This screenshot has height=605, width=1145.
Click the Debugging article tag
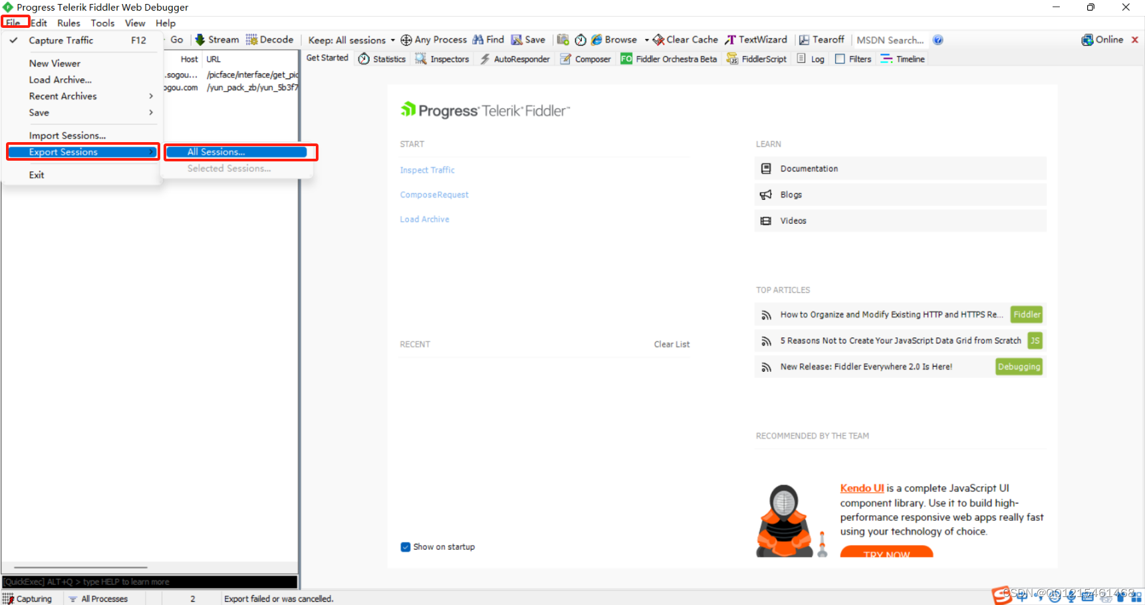coord(1019,367)
